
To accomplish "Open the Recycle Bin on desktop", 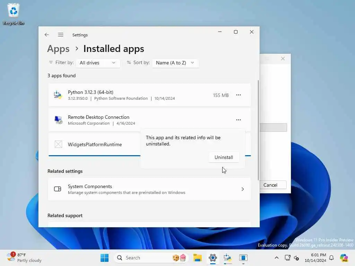I will [x=14, y=14].
